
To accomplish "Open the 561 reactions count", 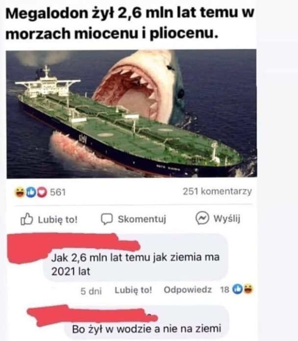I will click(x=58, y=192).
